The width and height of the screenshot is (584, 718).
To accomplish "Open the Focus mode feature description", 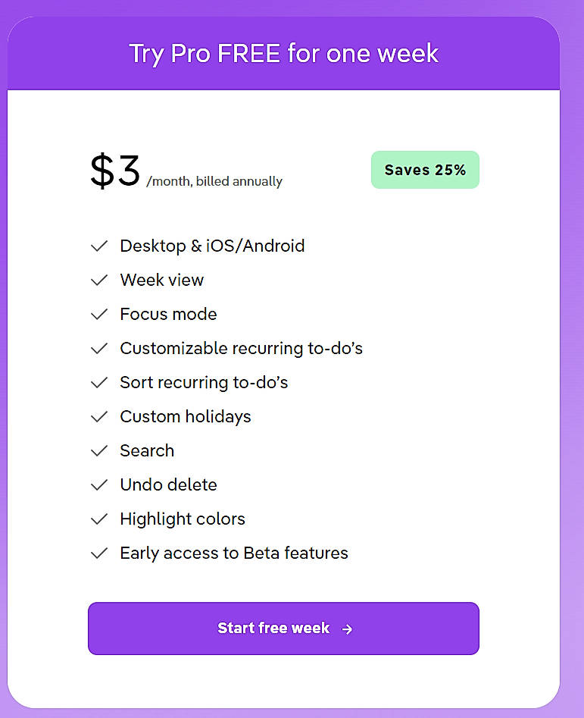I will tap(167, 314).
